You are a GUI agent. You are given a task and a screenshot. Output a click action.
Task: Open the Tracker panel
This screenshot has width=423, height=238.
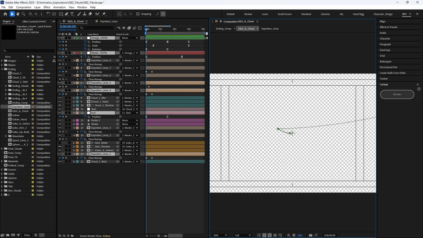tap(384, 79)
